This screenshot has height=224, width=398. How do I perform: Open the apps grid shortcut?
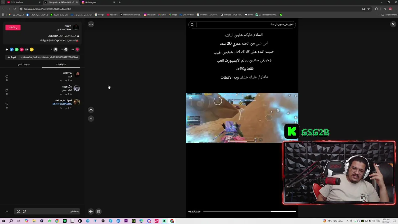click(3, 15)
